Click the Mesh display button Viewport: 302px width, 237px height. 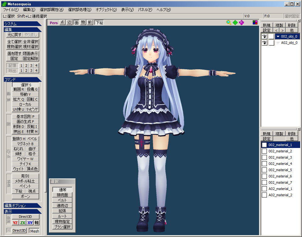point(34,231)
